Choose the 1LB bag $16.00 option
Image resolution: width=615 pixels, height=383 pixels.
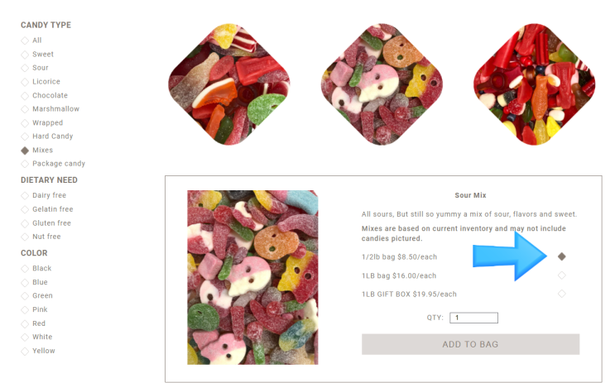pos(562,275)
